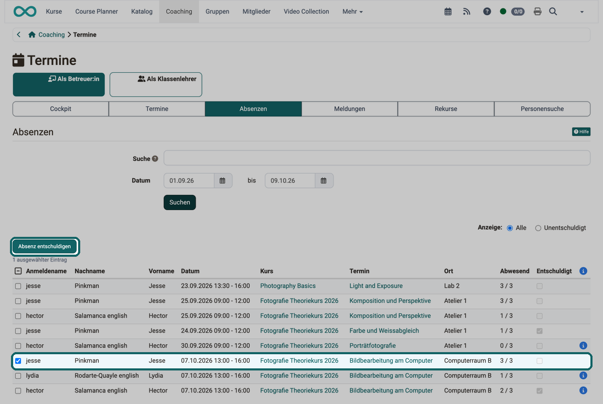Click the Suchen button
The width and height of the screenshot is (603, 404).
click(180, 203)
